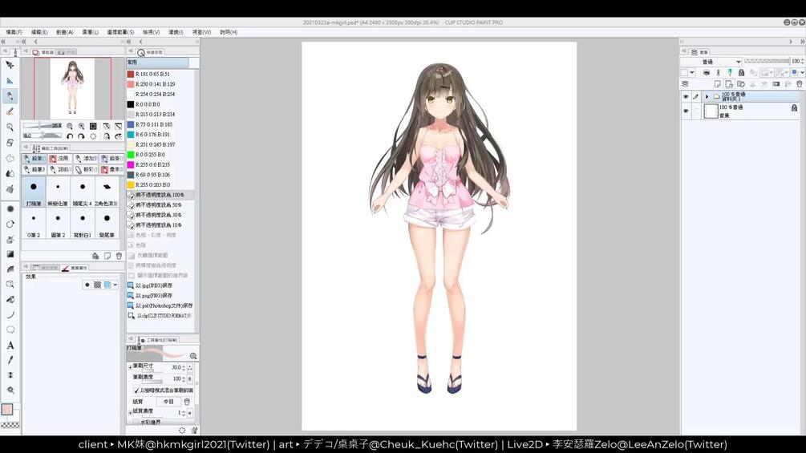806x453 pixels.
Task: Click New Vector Layer icon in layers panel
Action: (729, 83)
